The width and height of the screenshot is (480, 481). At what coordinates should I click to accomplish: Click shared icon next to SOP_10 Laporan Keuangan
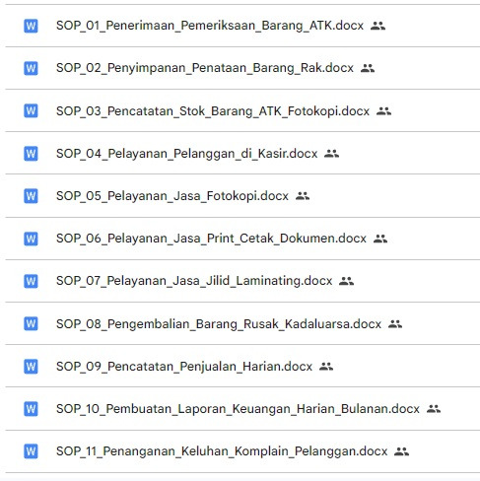coord(434,409)
